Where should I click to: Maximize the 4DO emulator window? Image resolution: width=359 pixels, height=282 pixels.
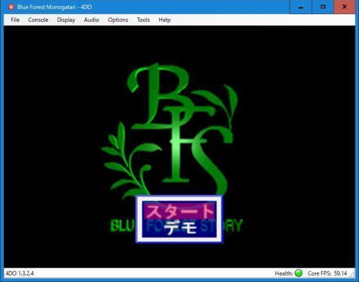click(323, 6)
